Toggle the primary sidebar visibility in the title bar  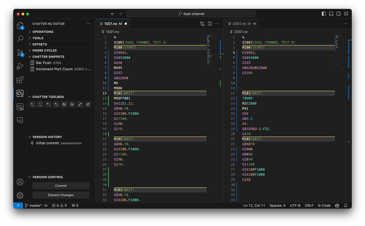point(323,14)
